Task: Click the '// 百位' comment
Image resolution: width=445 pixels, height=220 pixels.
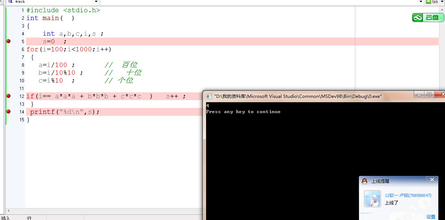Action: click(121, 65)
